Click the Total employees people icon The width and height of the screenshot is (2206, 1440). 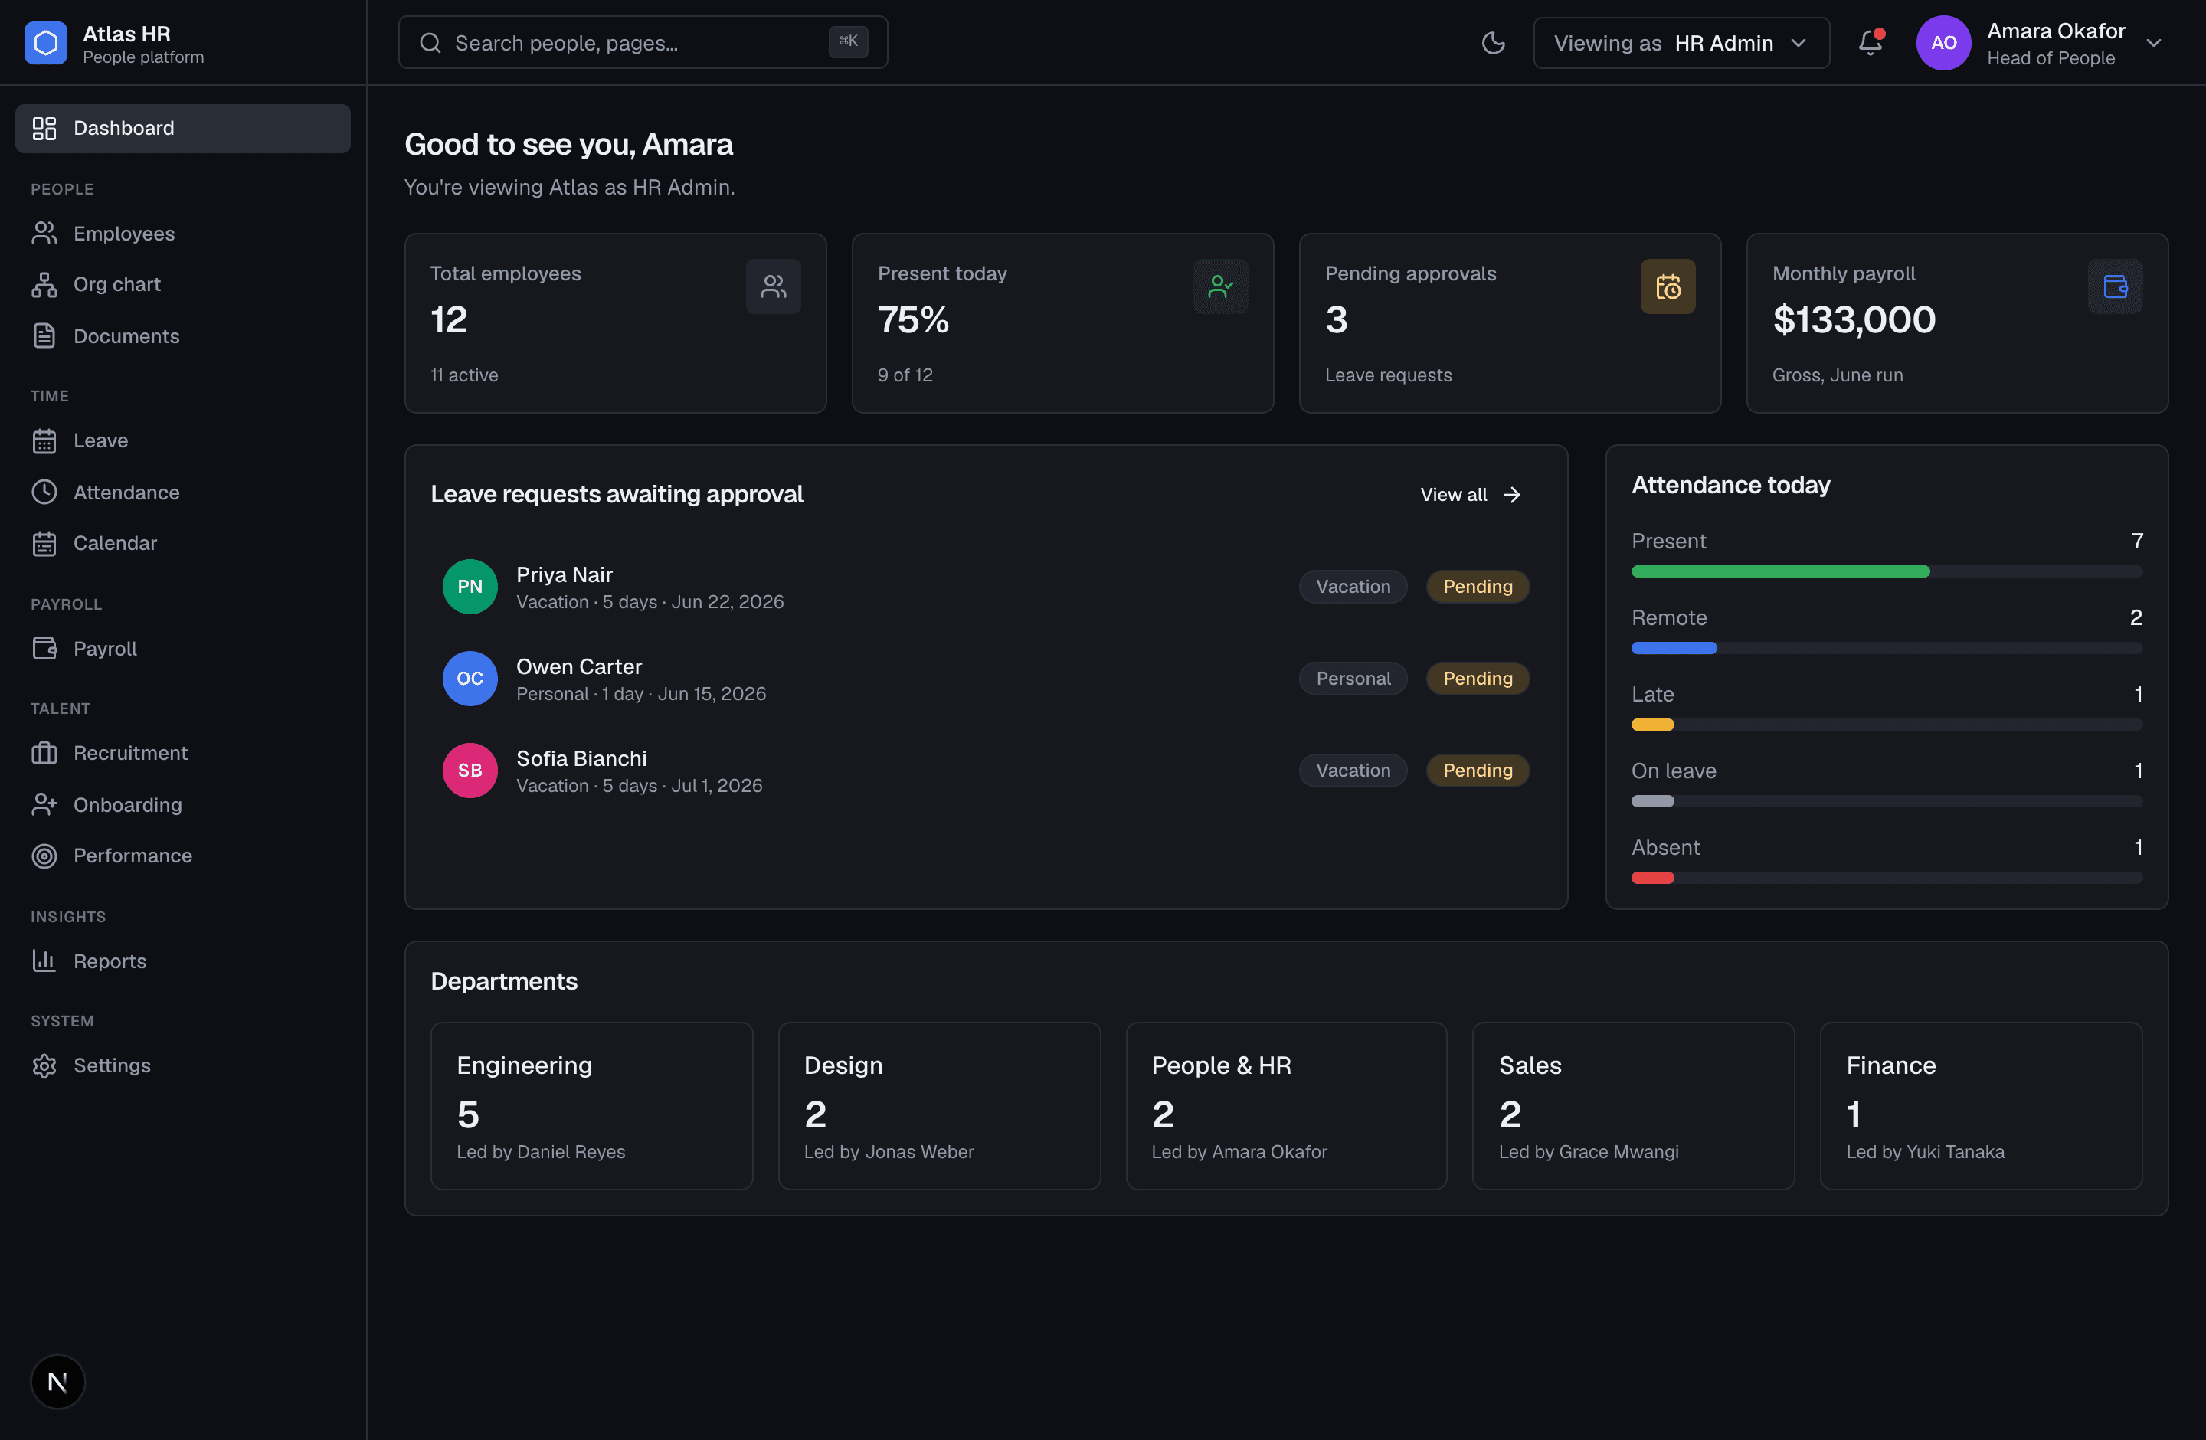coord(773,286)
